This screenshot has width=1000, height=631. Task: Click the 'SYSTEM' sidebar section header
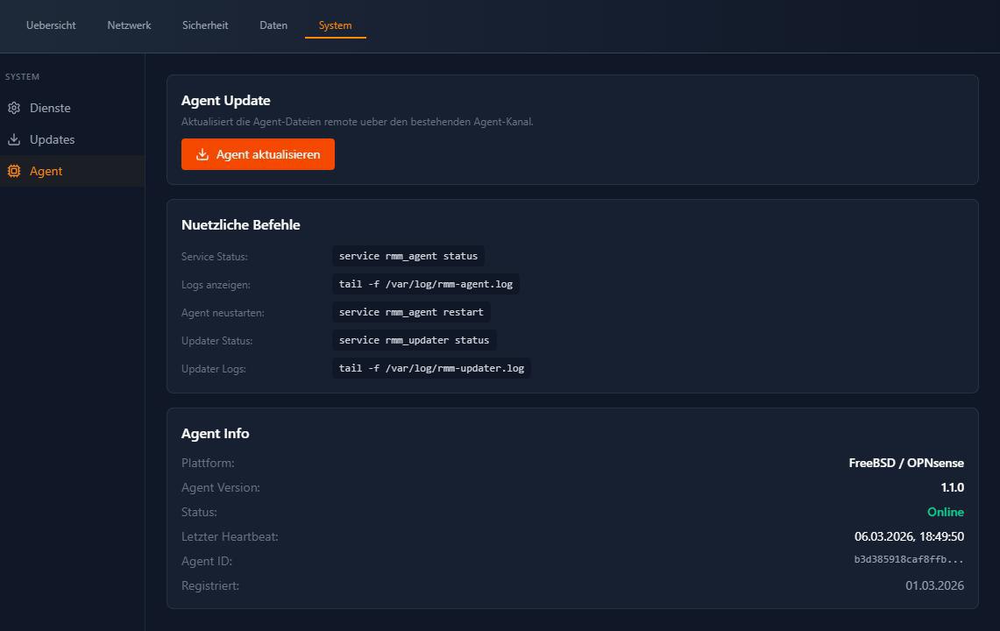22,76
